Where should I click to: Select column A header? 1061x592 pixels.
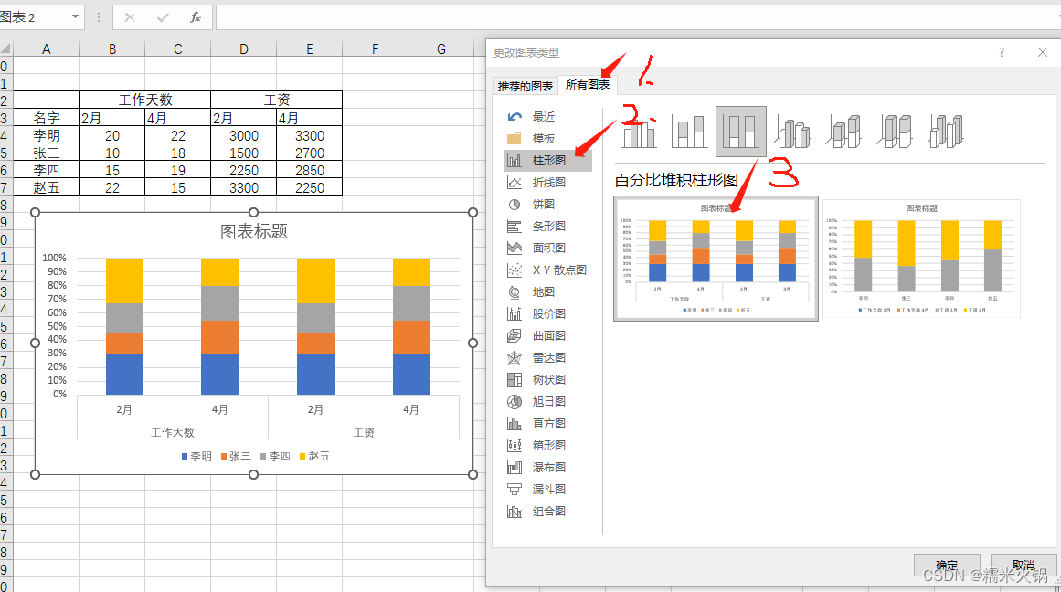(x=46, y=48)
